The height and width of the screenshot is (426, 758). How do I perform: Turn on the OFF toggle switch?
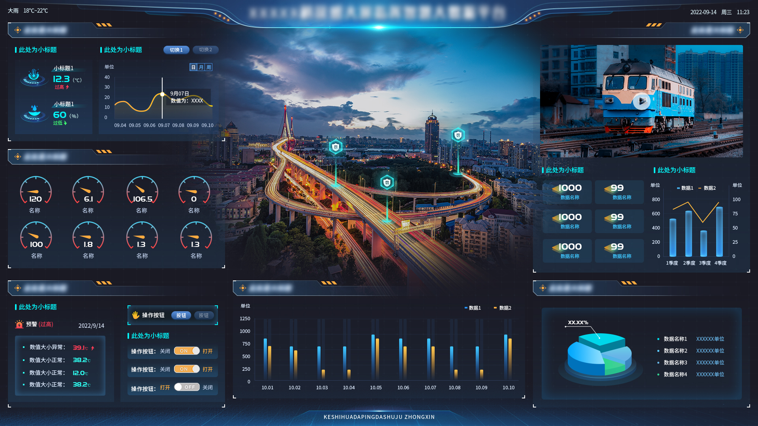pyautogui.click(x=187, y=387)
